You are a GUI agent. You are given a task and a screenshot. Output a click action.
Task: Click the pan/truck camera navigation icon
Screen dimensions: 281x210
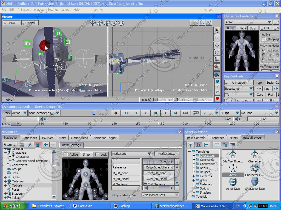[x=100, y=23]
